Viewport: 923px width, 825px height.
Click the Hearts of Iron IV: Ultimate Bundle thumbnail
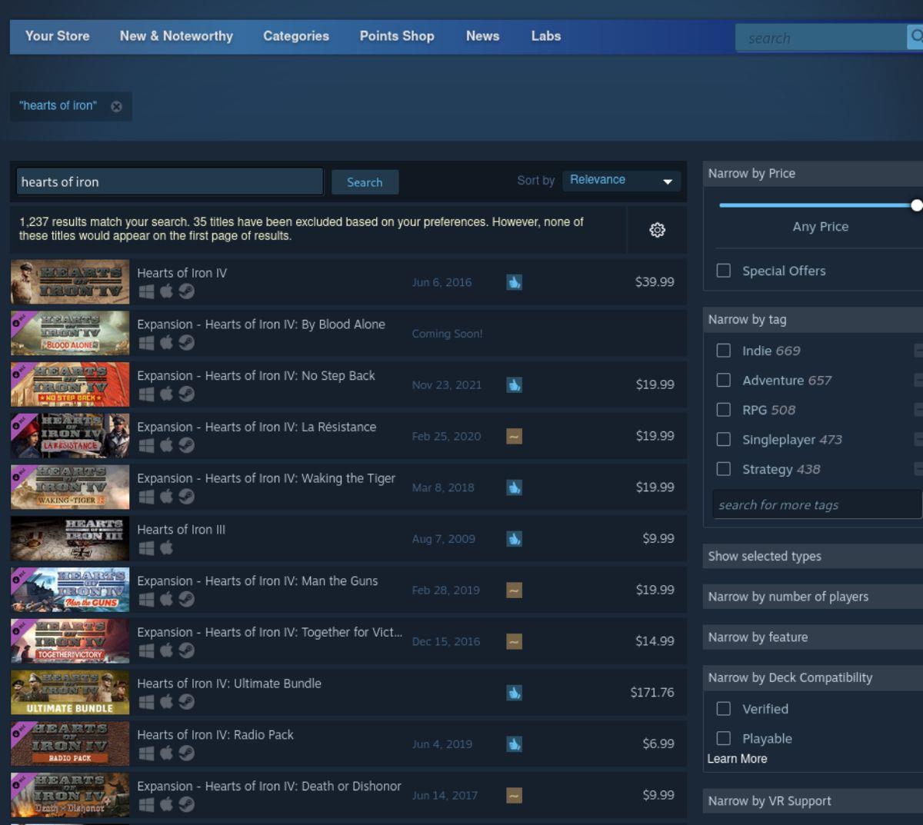(69, 691)
